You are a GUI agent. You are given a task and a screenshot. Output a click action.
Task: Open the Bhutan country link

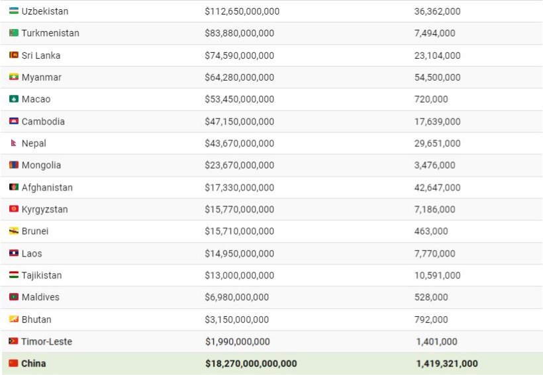coord(36,319)
